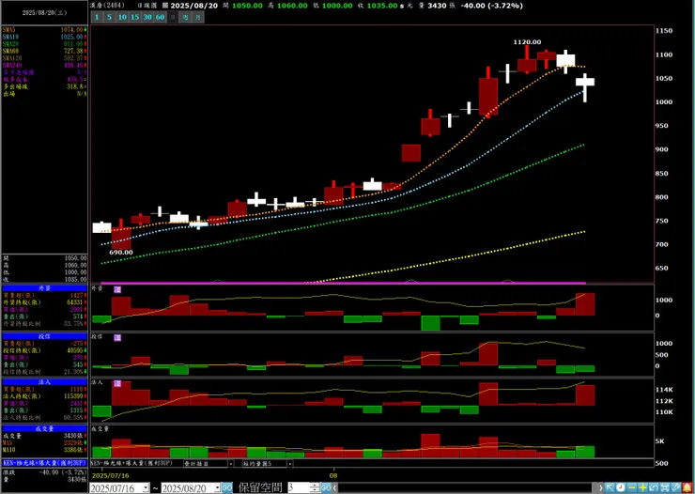The width and height of the screenshot is (695, 494).
Task: Switch chart to 1-minute timeframe
Action: (97, 17)
